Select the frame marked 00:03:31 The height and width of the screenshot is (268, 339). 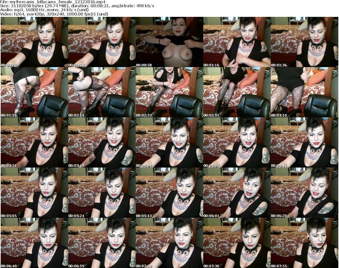coord(34,143)
